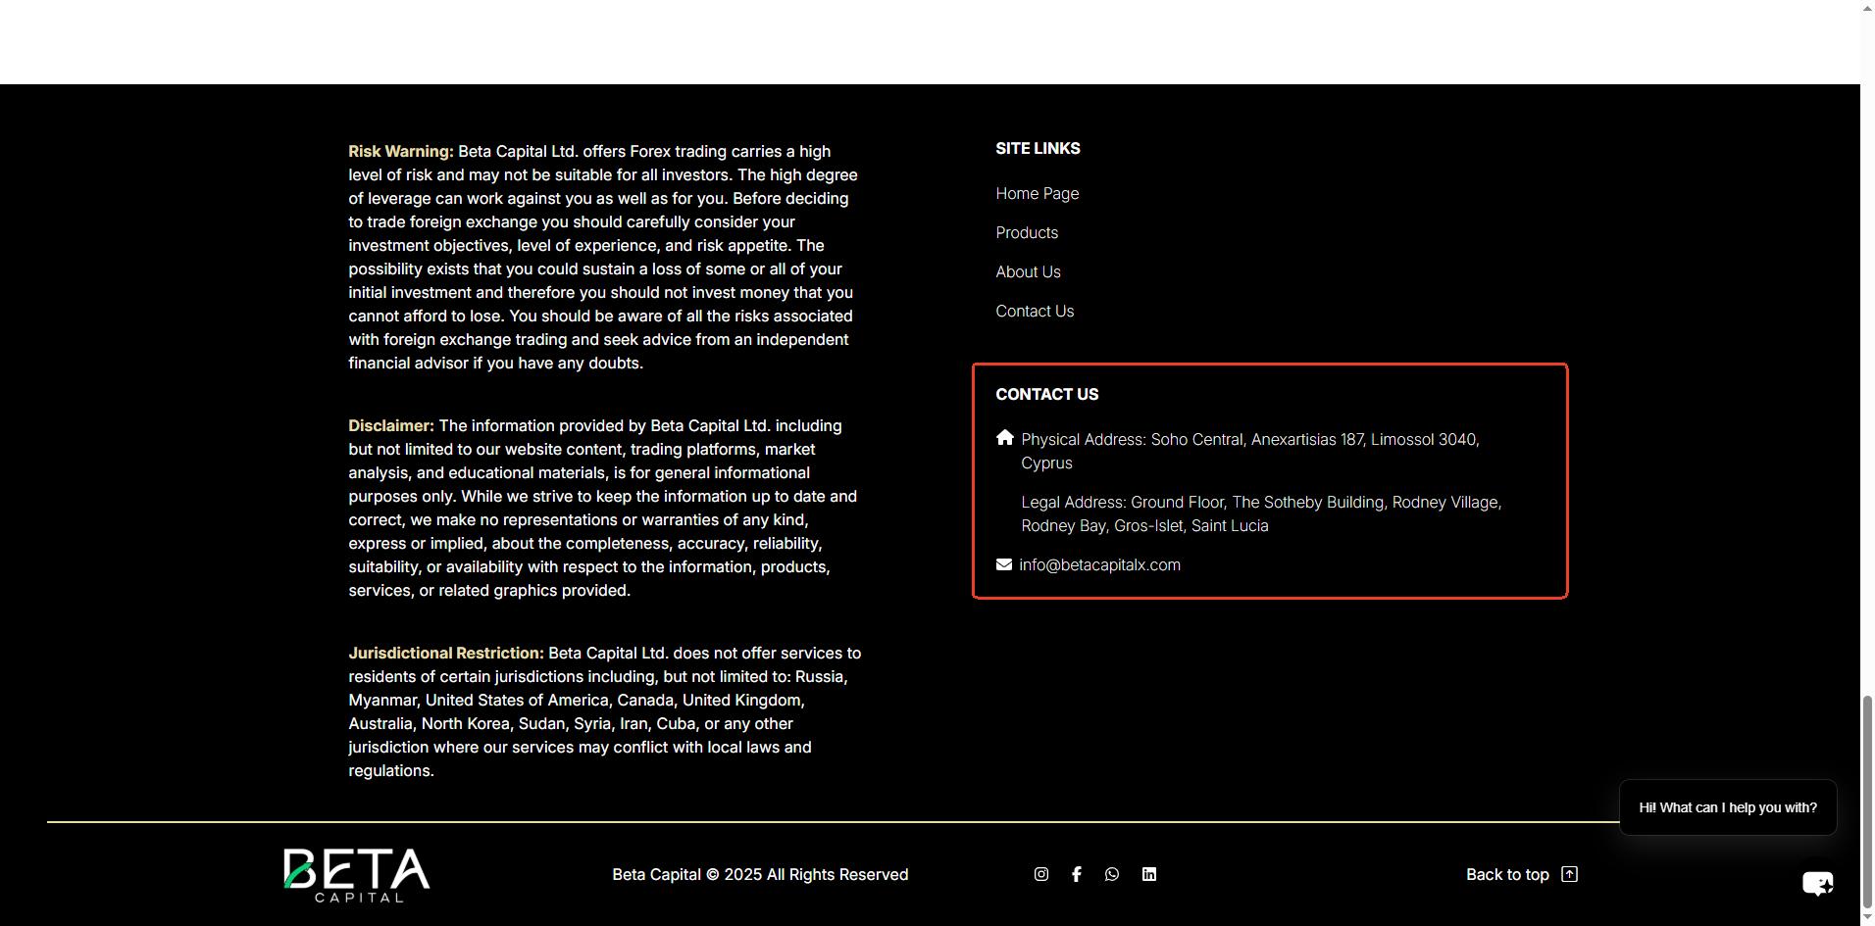Image resolution: width=1875 pixels, height=926 pixels.
Task: Click the Physical Address text
Action: [x=1250, y=452]
